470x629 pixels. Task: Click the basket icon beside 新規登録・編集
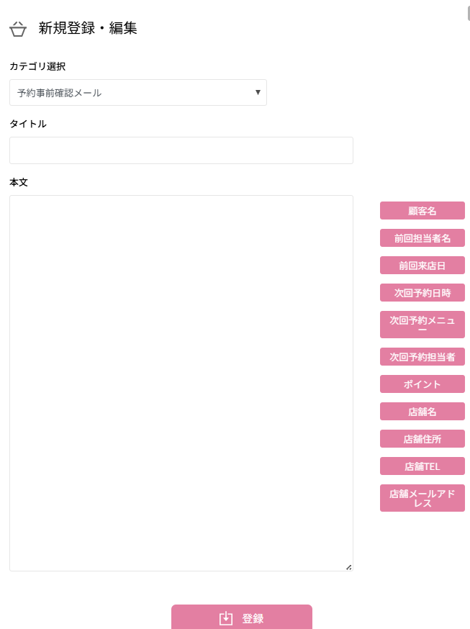[18, 29]
